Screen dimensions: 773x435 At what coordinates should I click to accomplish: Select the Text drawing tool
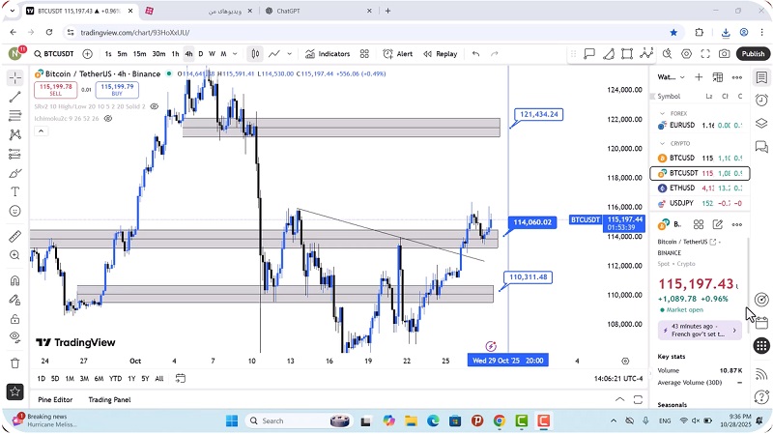[x=14, y=191]
